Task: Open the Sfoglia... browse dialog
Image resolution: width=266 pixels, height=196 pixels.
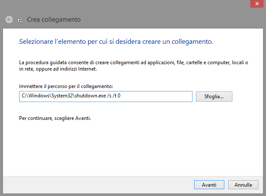Action: point(214,97)
